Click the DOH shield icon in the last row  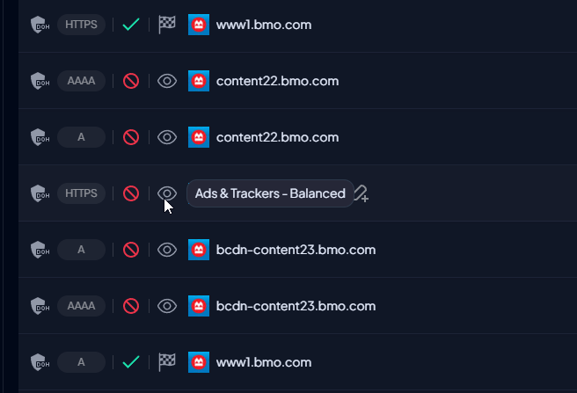pos(40,362)
